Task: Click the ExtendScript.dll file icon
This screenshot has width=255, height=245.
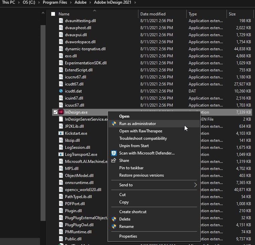Action: pyautogui.click(x=61, y=70)
